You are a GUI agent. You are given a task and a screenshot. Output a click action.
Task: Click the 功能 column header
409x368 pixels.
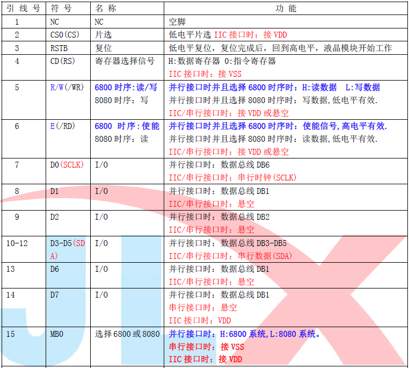tap(284, 9)
